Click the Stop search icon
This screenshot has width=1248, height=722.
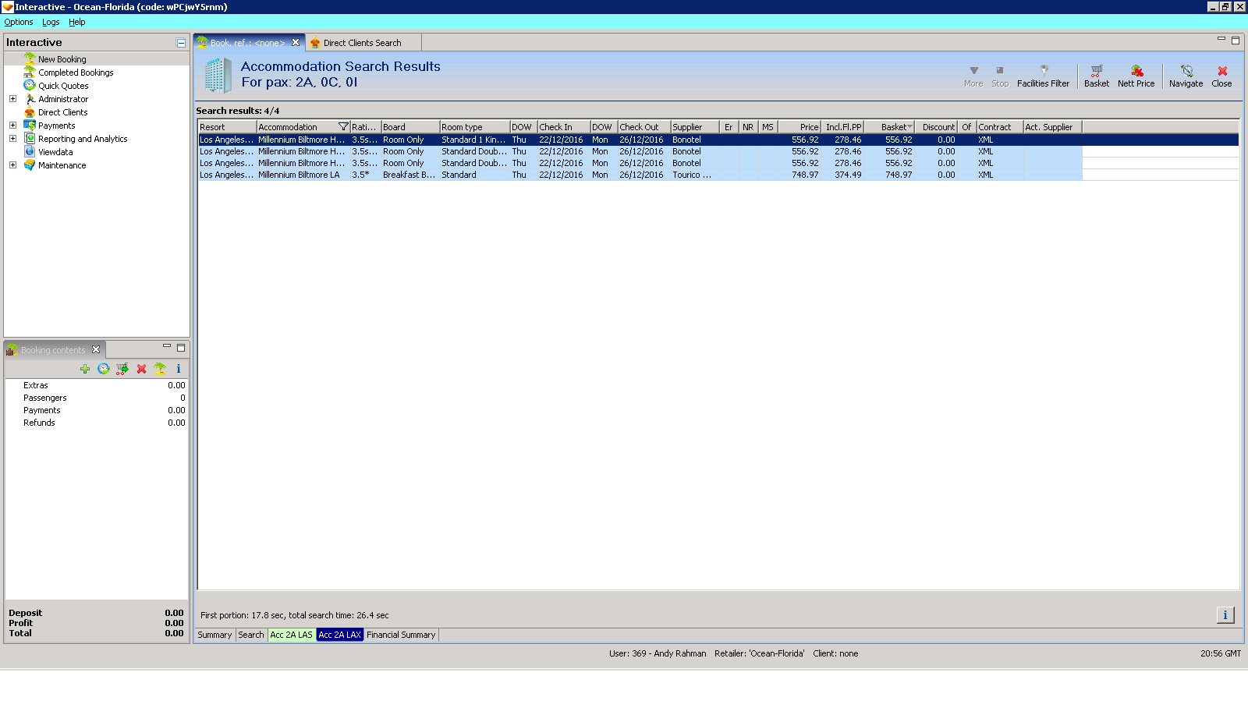coord(1000,76)
